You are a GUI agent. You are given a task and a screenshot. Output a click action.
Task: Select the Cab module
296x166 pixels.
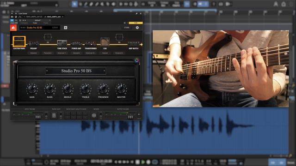tap(105, 43)
